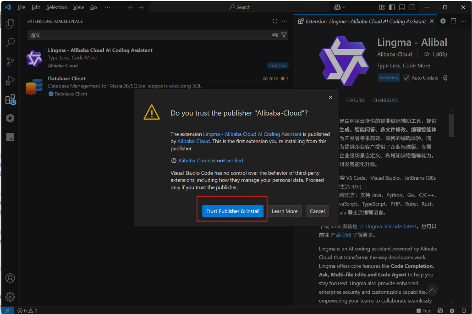The height and width of the screenshot is (314, 472).
Task: Switch to the CHANGELOG tab
Action: 386,100
